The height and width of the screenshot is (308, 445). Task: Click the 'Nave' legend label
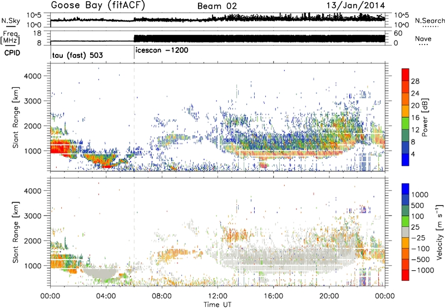[x=423, y=38]
